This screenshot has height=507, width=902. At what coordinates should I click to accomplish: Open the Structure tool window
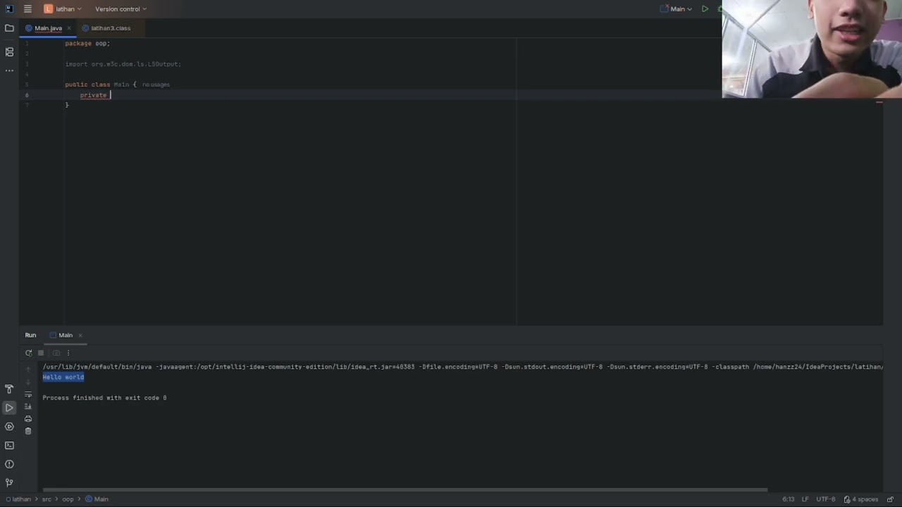[x=9, y=51]
